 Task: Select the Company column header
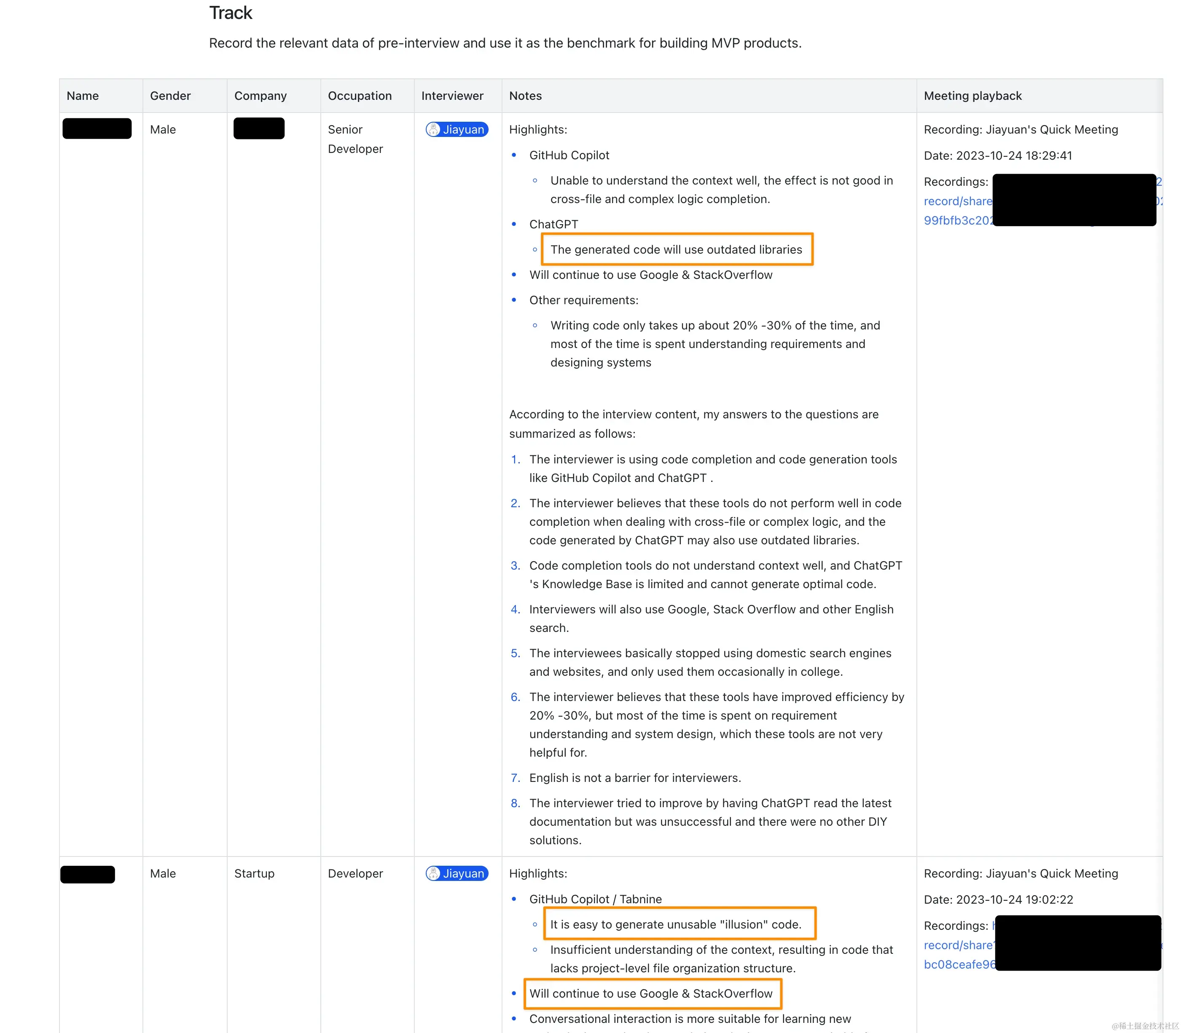pos(260,96)
